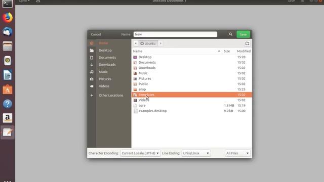This screenshot has height=182, width=324.
Task: Click the back arrow in the path bar
Action: [x=136, y=43]
